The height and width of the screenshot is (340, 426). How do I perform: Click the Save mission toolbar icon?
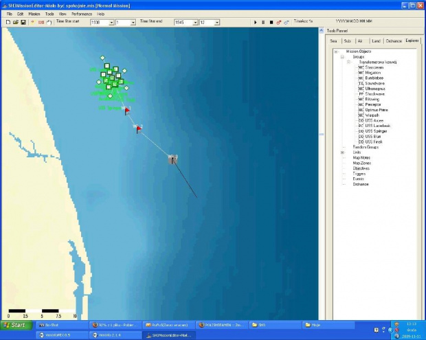[x=23, y=22]
